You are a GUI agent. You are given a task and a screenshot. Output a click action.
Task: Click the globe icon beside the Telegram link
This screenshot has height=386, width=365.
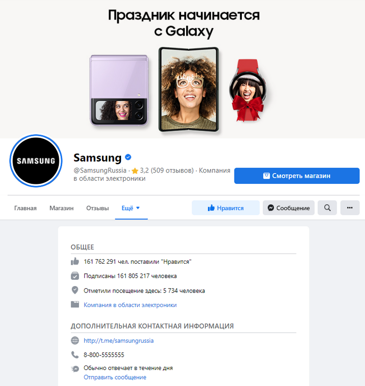[75, 340]
